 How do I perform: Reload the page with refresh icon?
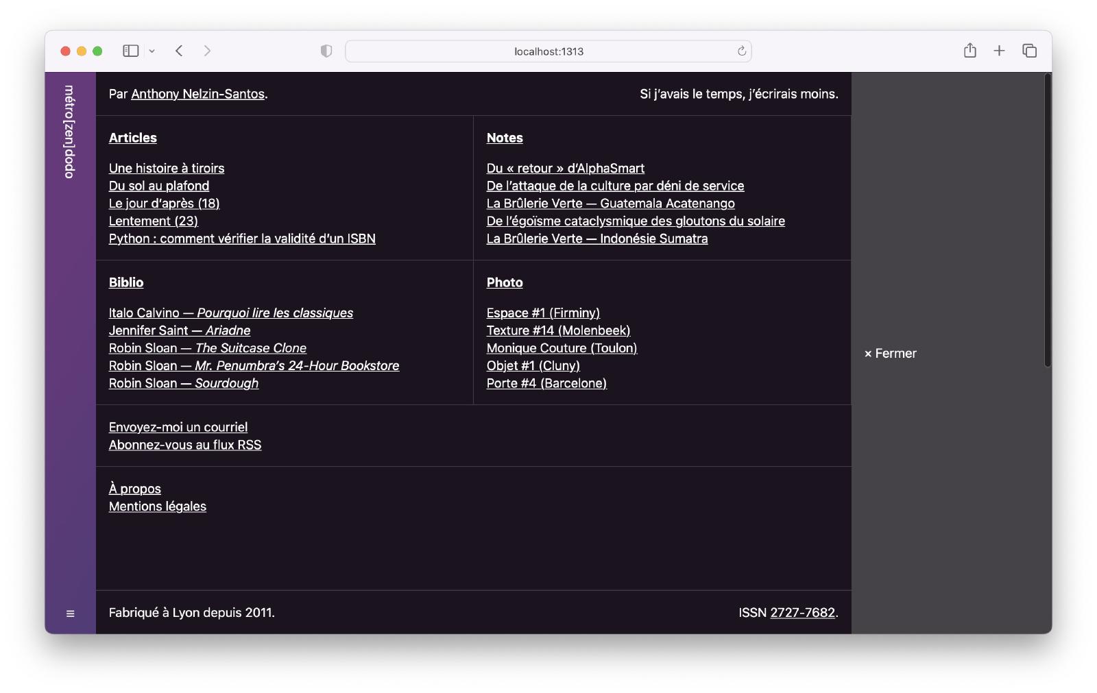pos(741,51)
